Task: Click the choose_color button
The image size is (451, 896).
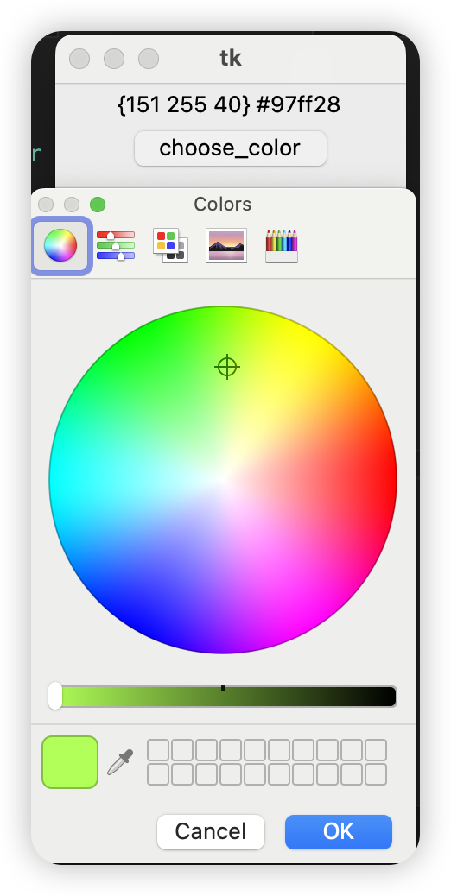Action: tap(231, 148)
